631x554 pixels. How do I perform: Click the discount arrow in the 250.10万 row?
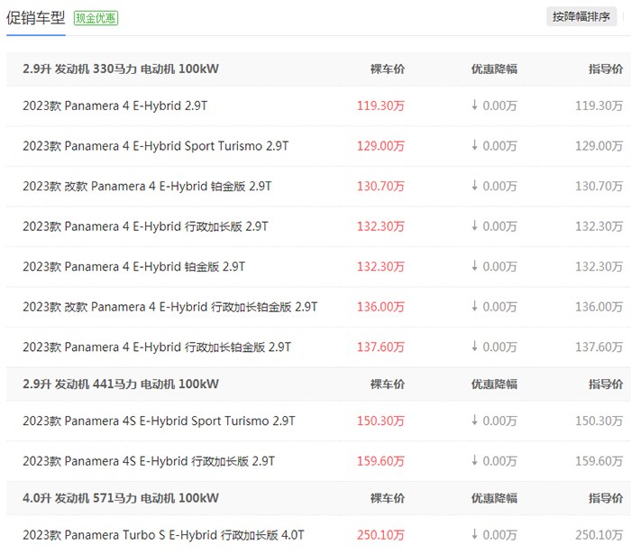pyautogui.click(x=475, y=535)
